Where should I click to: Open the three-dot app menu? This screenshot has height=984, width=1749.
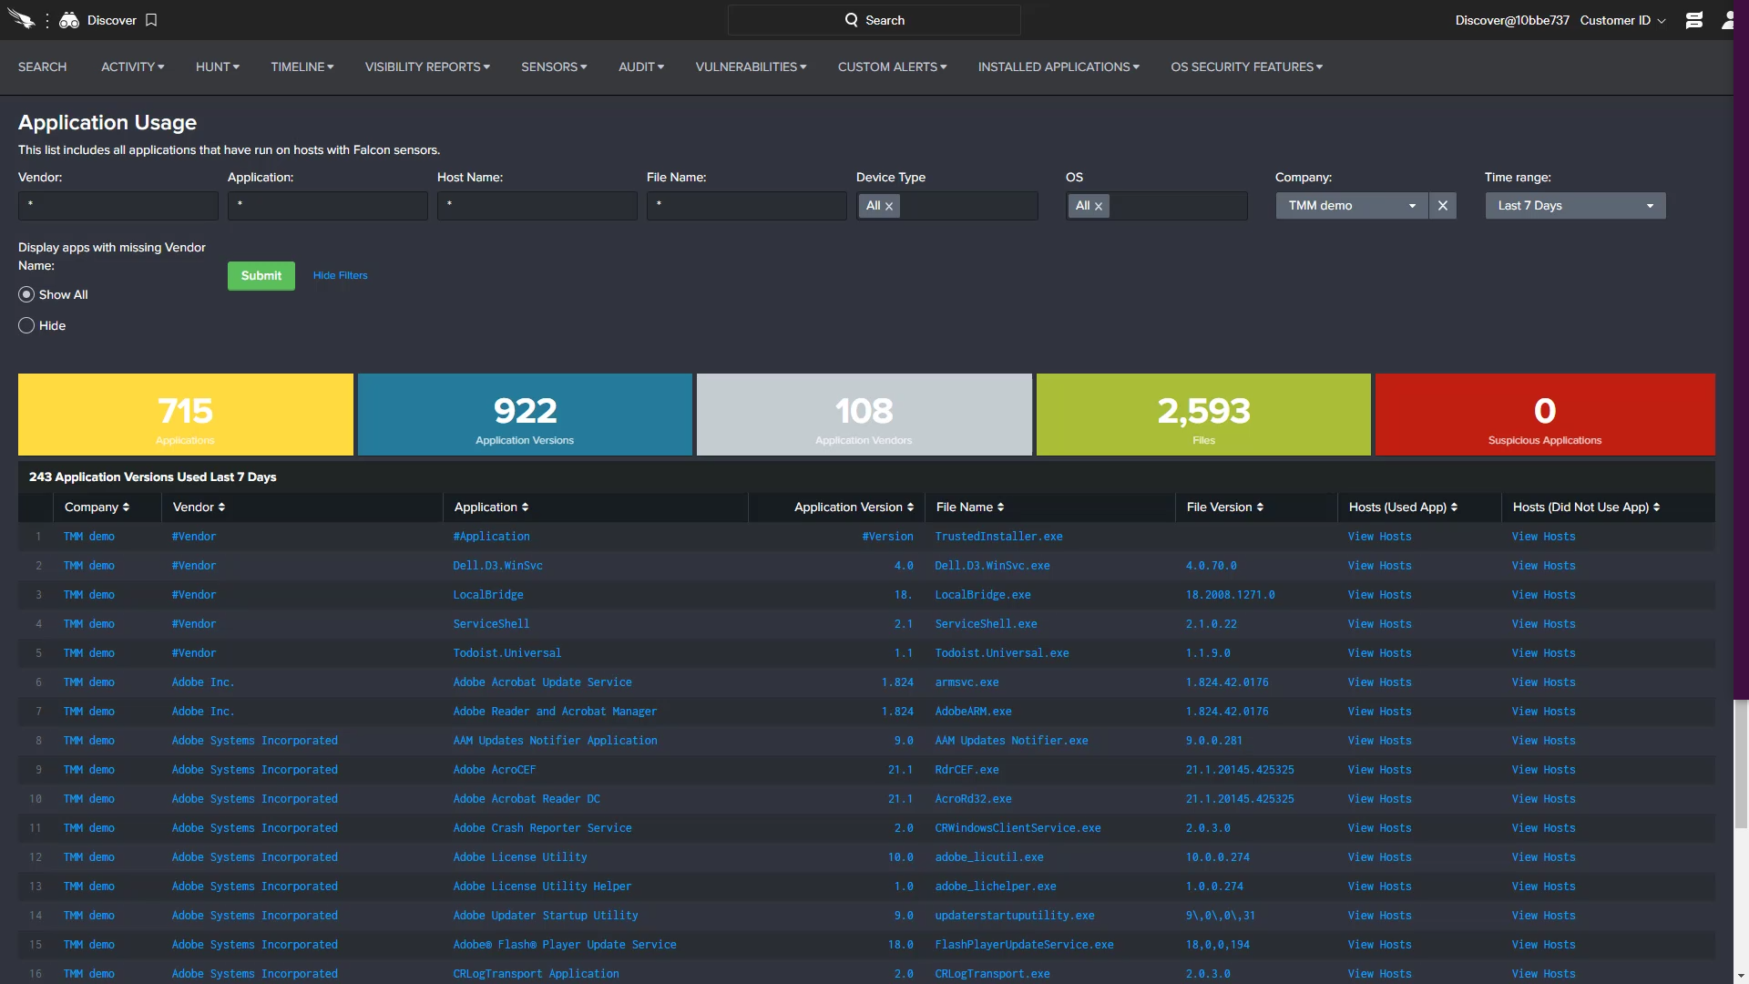click(x=47, y=20)
